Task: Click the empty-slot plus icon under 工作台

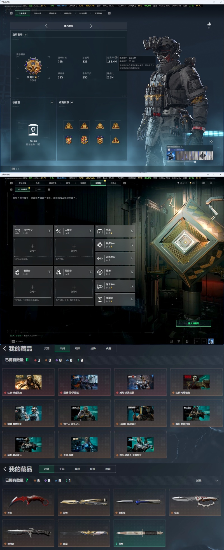Action: [x=74, y=246]
